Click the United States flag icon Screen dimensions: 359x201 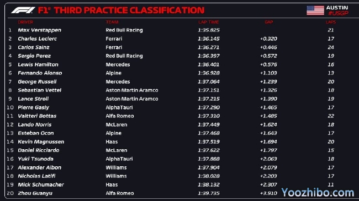315,10
